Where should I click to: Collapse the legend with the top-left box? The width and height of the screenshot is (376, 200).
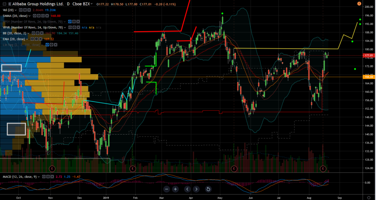point(4,4)
